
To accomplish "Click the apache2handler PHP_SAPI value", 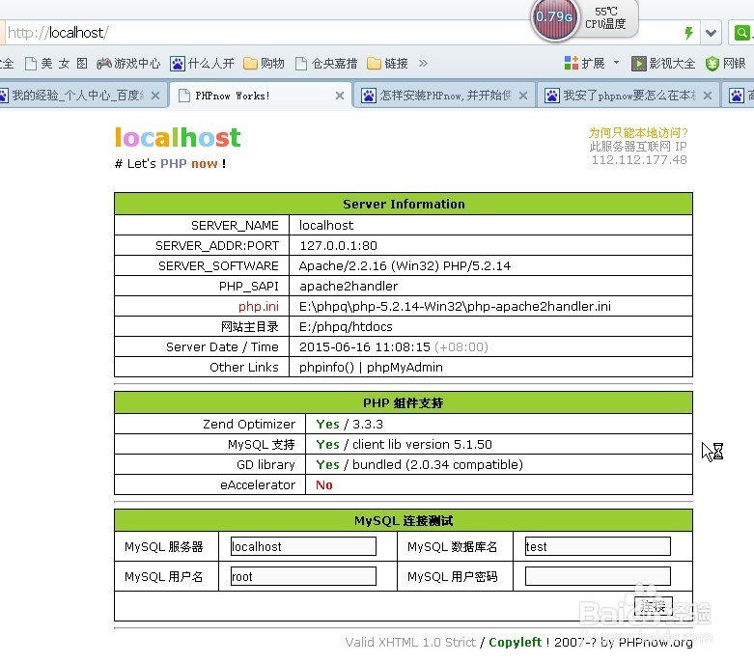I will [x=349, y=286].
